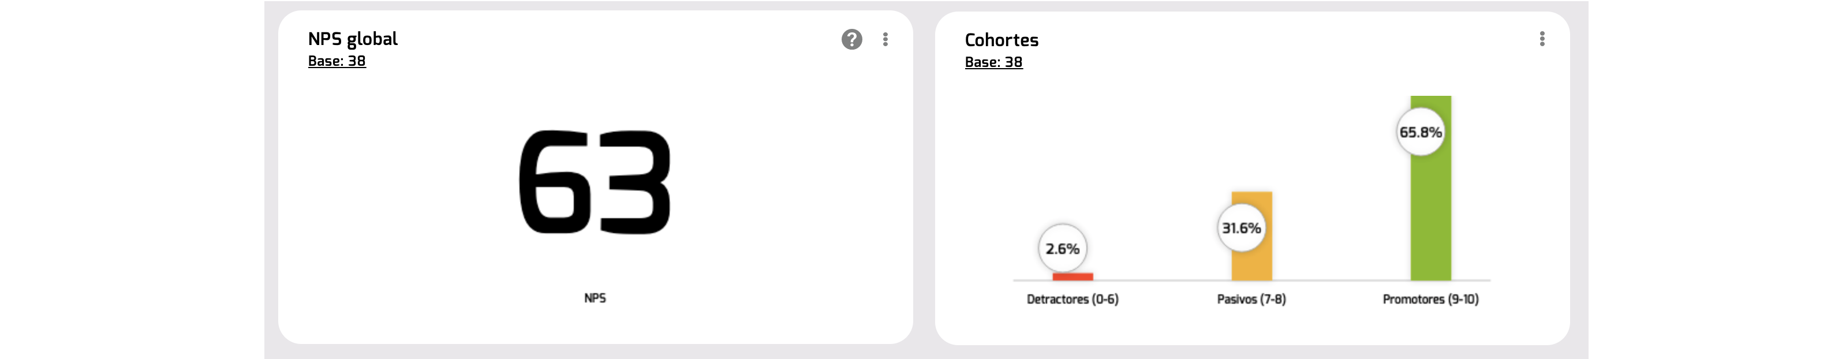
Task: Select the 31.6% passives bubble
Action: 1241,228
